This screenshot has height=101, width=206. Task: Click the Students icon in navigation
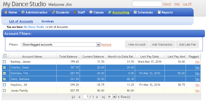(x=53, y=12)
